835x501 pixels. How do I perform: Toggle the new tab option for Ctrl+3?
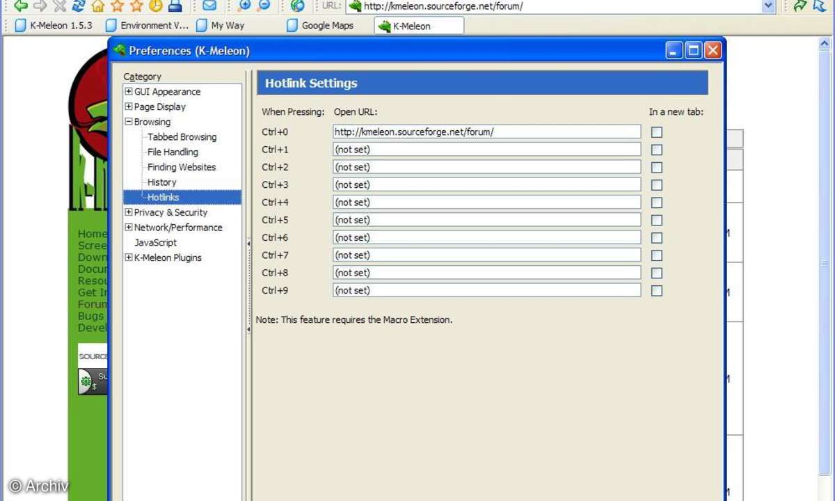point(656,184)
